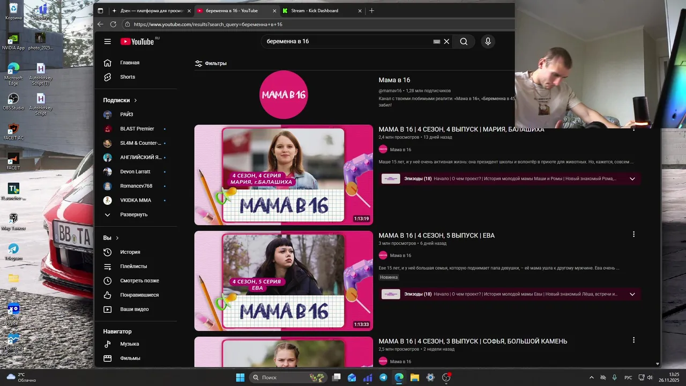Click the page scrollbar down arrow
Image resolution: width=686 pixels, height=386 pixels.
point(658,364)
